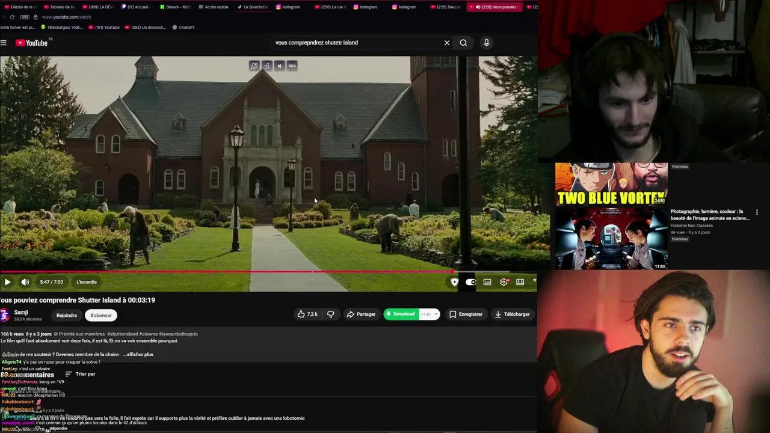Switch to theater mode in the player
The image size is (770, 433).
520,282
